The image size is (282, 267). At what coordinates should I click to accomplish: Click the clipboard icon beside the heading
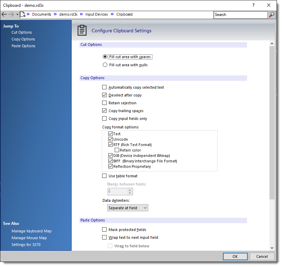[82, 31]
